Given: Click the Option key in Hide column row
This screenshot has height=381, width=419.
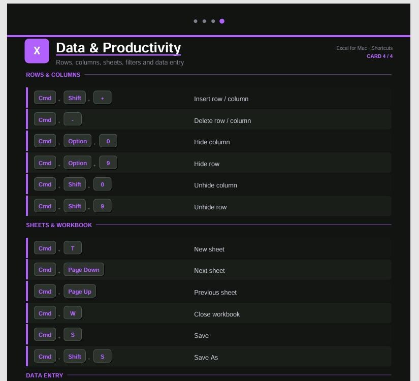Looking at the screenshot, I should pos(78,141).
